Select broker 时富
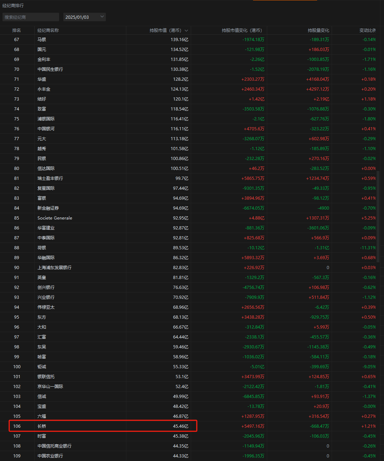 click(42, 436)
